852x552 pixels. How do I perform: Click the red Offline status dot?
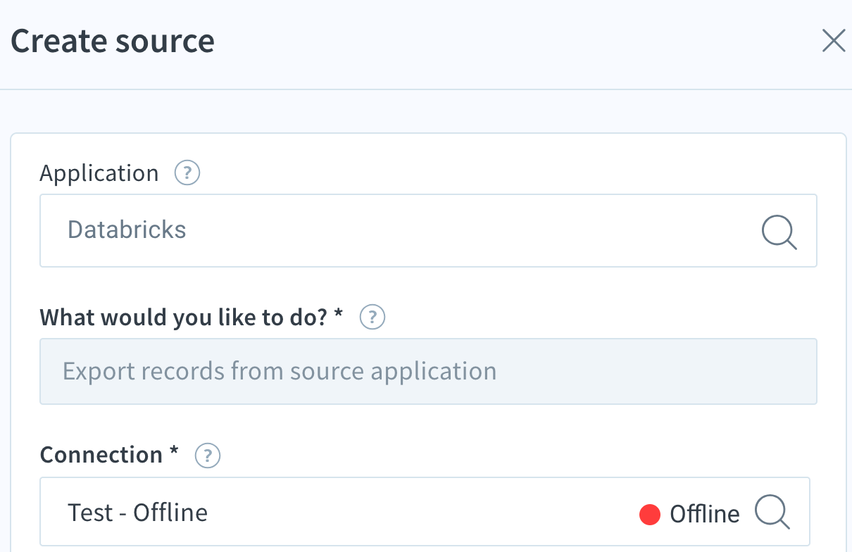649,515
